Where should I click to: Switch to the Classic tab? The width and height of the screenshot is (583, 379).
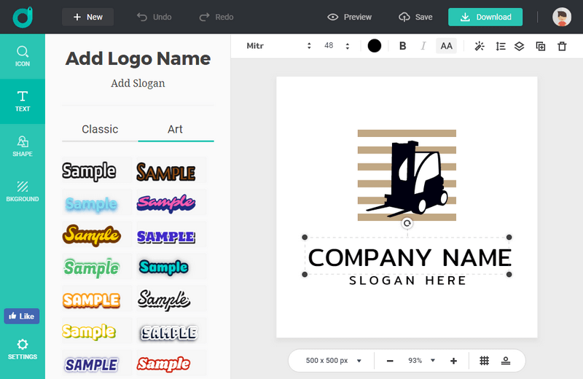100,129
